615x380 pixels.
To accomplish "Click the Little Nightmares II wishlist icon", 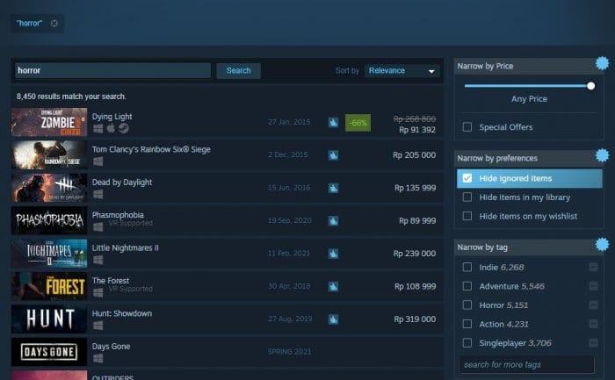I will pyautogui.click(x=333, y=254).
